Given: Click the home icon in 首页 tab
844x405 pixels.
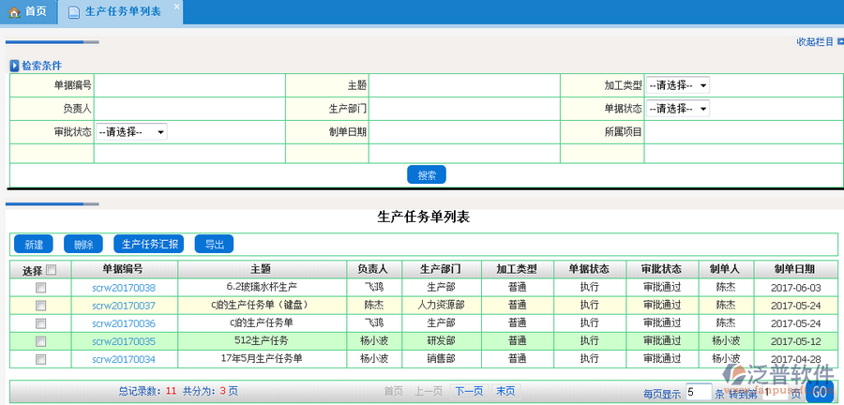Looking at the screenshot, I should [13, 12].
